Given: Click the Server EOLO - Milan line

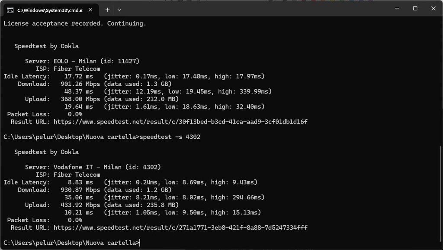Looking at the screenshot, I should [82, 61].
